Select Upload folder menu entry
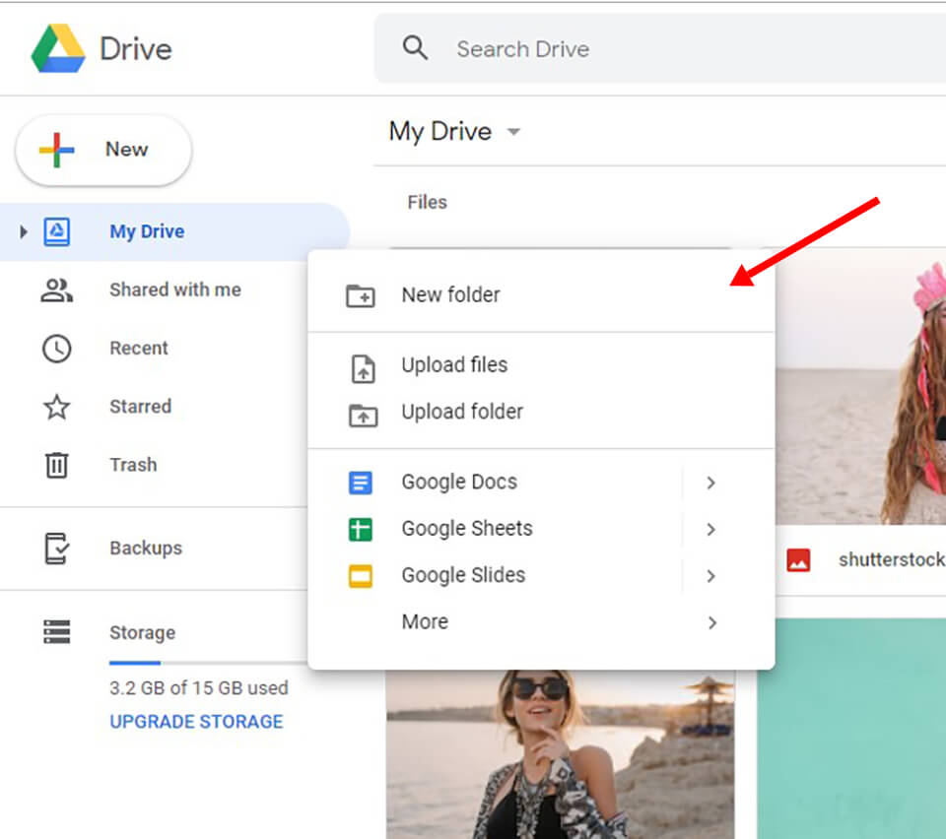 pos(541,413)
